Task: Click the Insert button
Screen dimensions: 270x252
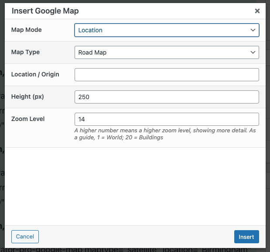Action: point(246,237)
